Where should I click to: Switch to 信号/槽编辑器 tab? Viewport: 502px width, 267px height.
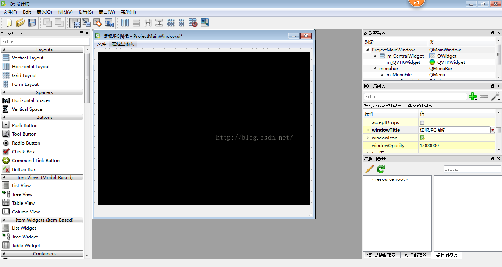click(x=382, y=255)
